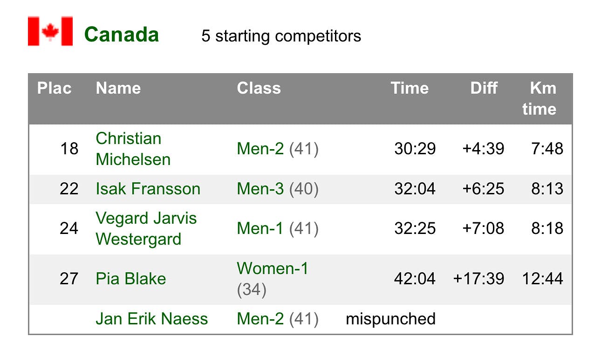Click the Diff column header
The height and width of the screenshot is (357, 601).
tap(484, 88)
